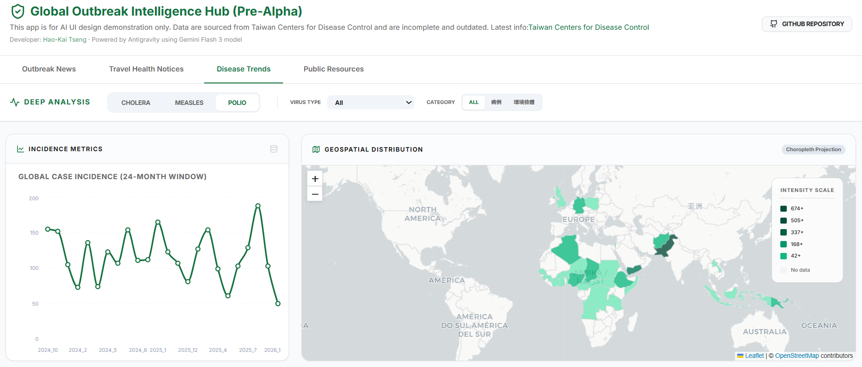Click the chart icon beside Incidence Metrics
This screenshot has height=367, width=862.
20,149
